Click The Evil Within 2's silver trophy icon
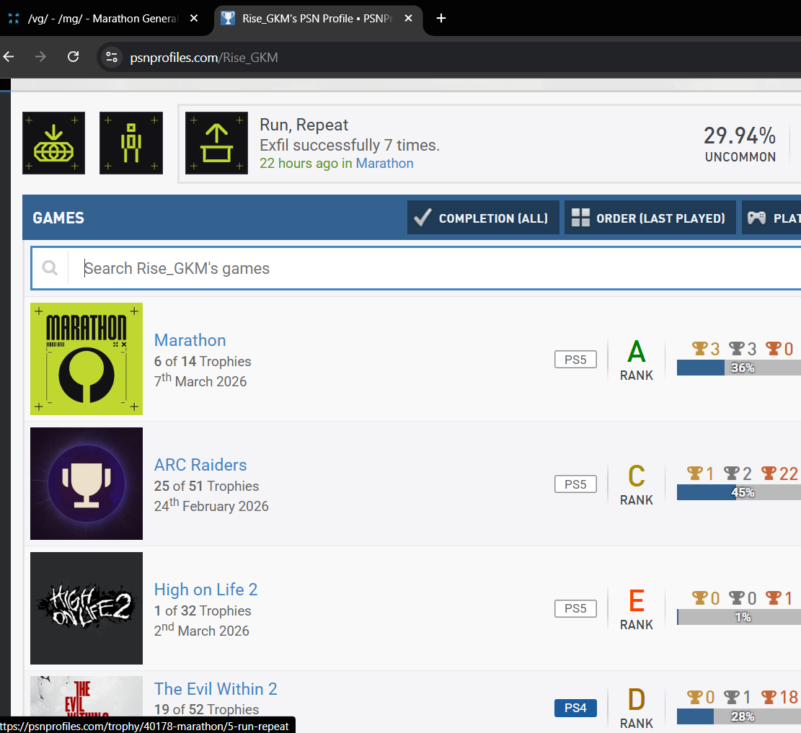The width and height of the screenshot is (801, 733). click(732, 697)
